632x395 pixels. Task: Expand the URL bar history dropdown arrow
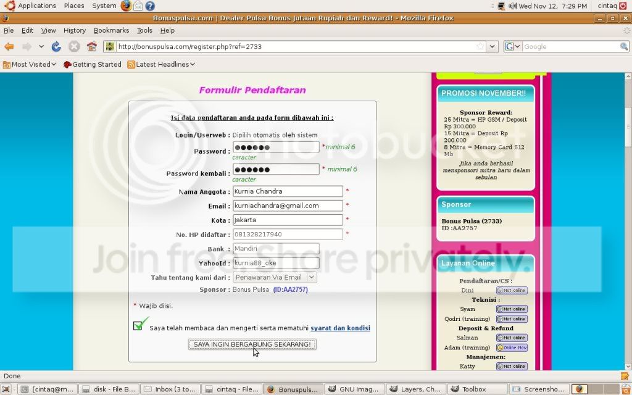(x=492, y=46)
